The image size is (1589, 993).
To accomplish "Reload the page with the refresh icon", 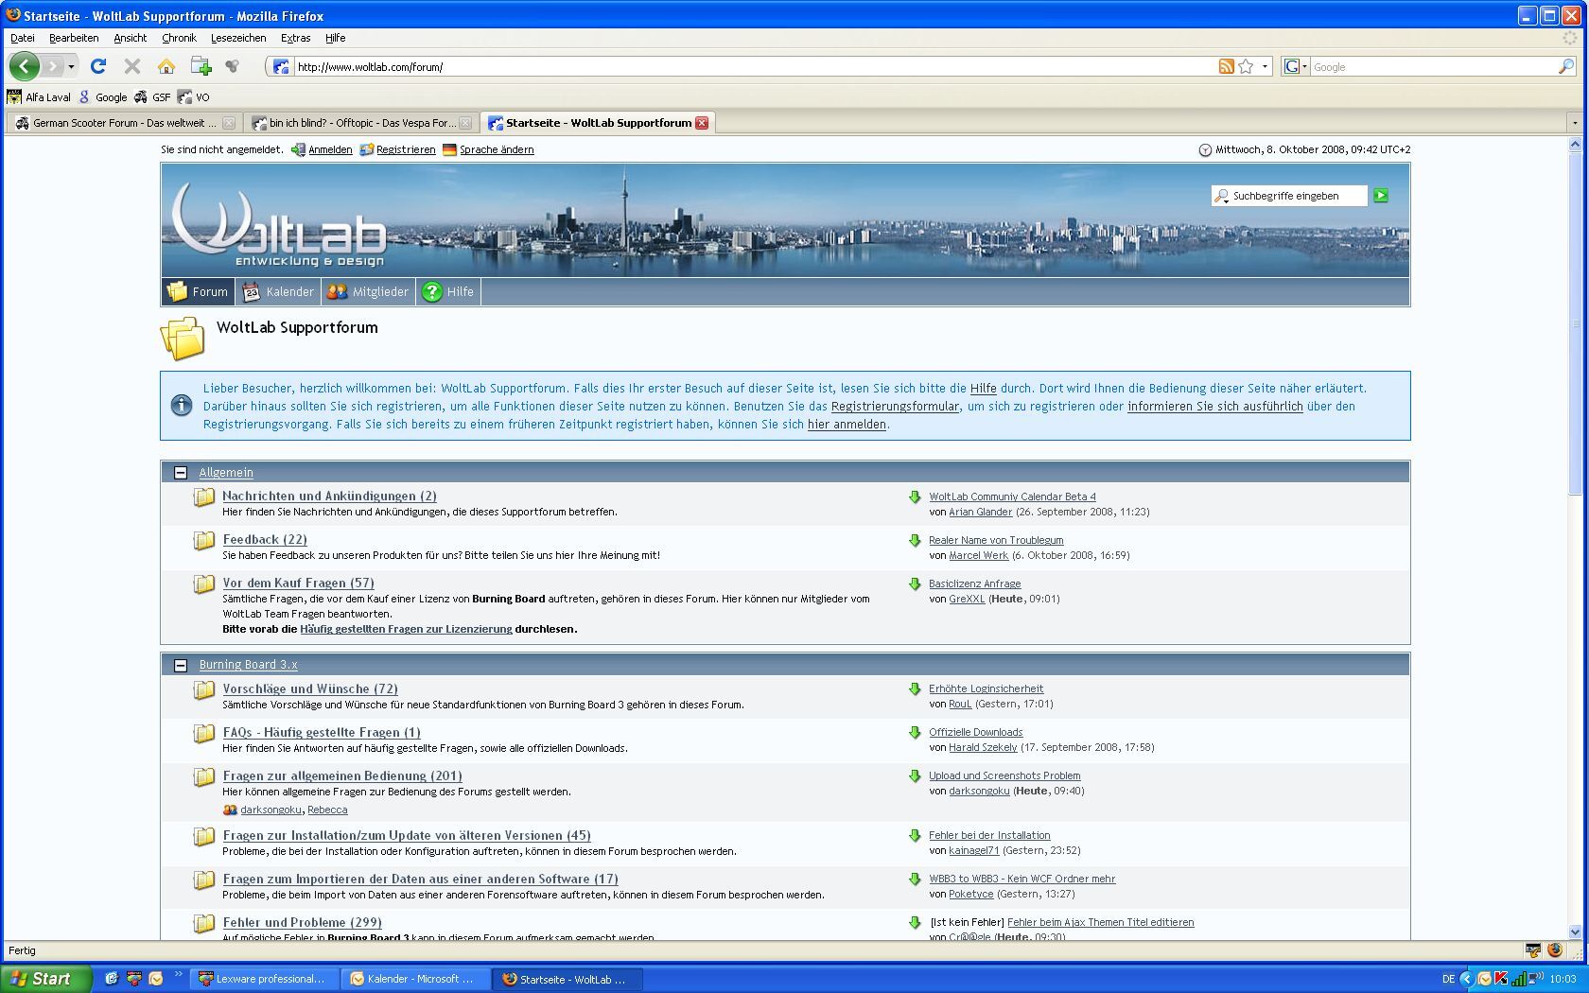I will 98,66.
